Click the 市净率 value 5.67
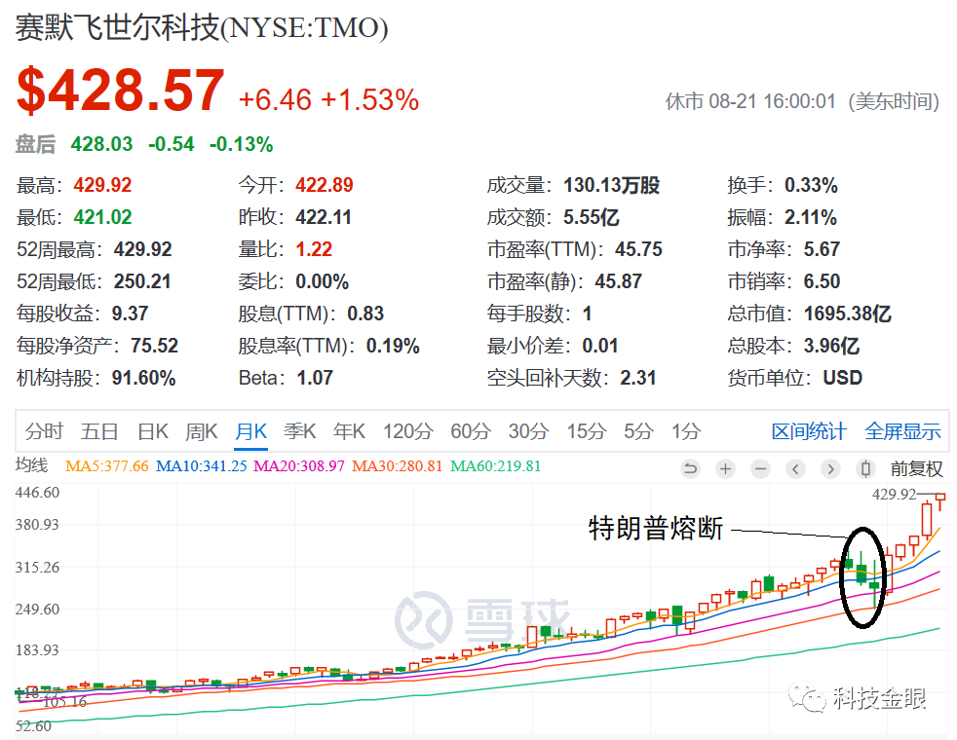This screenshot has height=740, width=957. 822,249
